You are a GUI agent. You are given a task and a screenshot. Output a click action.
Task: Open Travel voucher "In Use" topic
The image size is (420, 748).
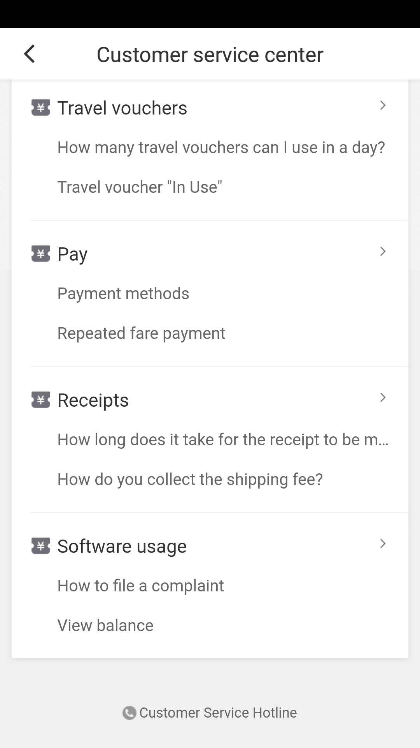coord(140,187)
